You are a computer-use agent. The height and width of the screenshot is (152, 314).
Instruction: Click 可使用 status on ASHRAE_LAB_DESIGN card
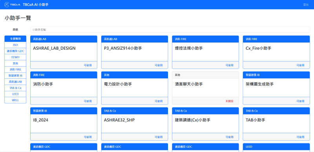[x=88, y=65]
